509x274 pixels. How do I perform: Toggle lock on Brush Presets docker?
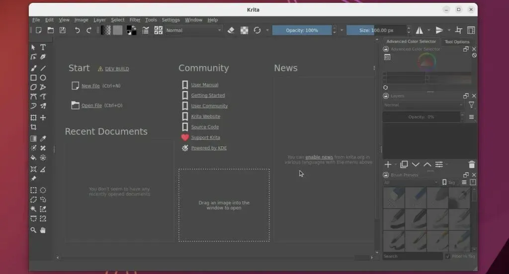pos(386,175)
